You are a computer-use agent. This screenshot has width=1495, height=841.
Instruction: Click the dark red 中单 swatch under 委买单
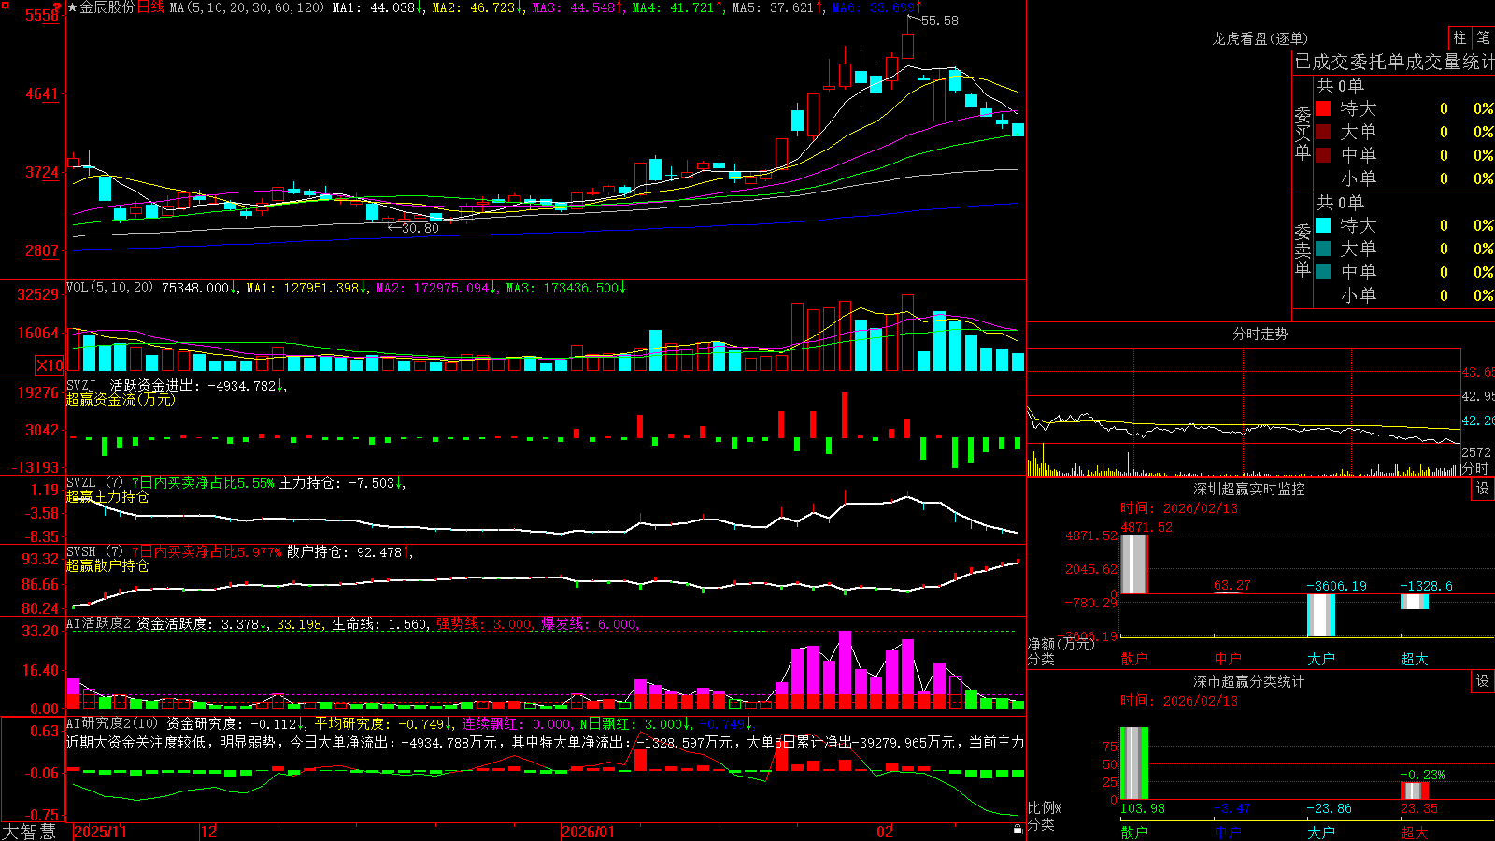pyautogui.click(x=1323, y=155)
